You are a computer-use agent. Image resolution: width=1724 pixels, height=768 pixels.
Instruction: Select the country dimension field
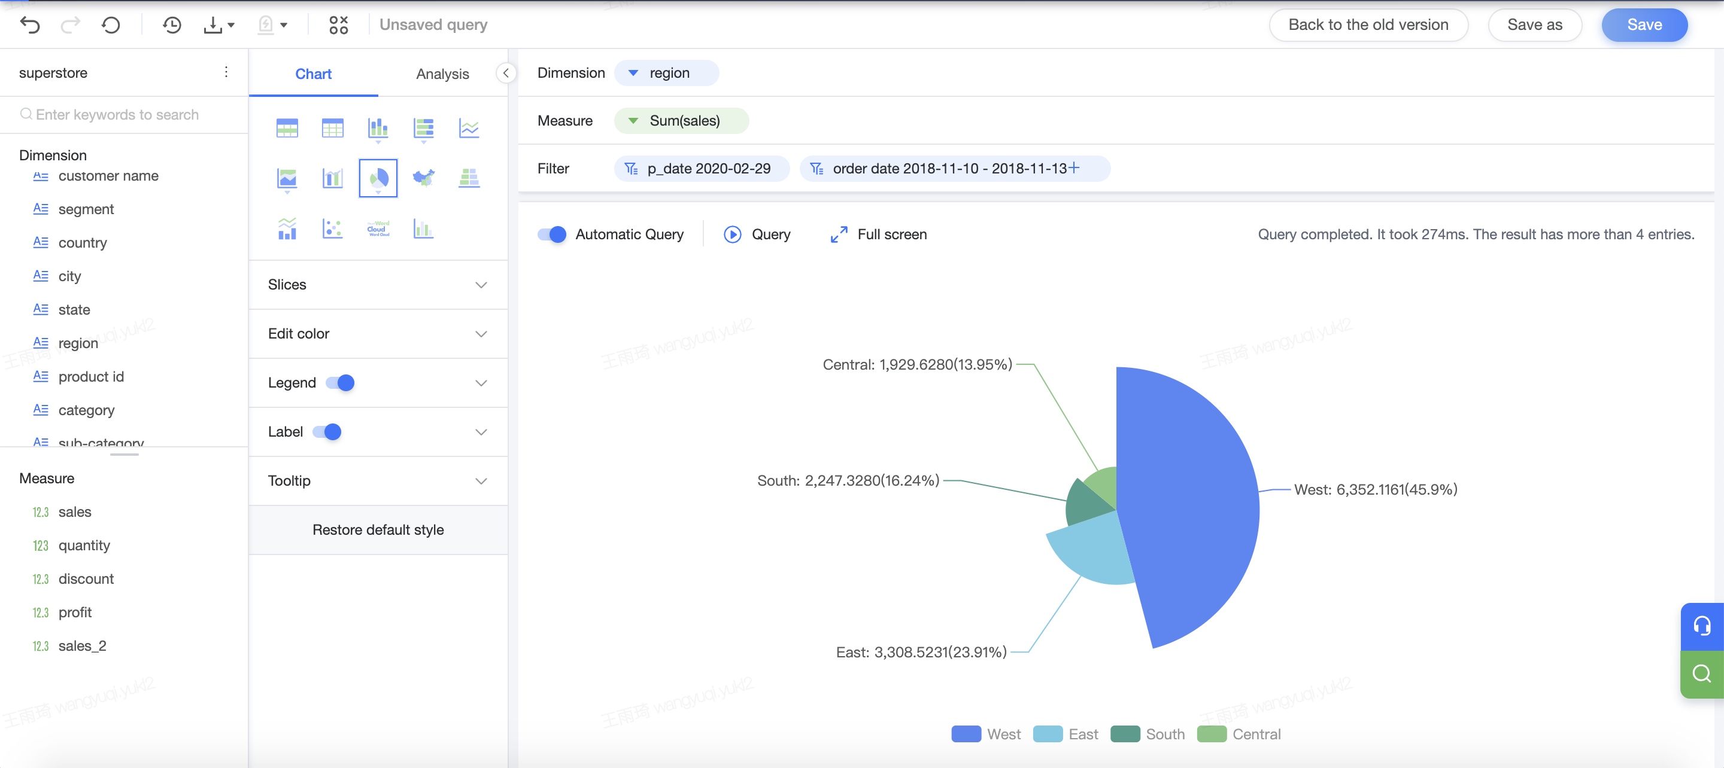(83, 242)
